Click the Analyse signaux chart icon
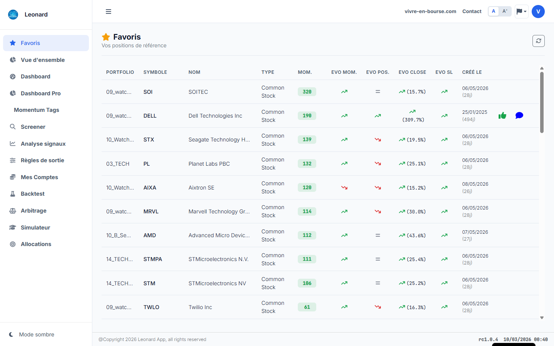The image size is (554, 346). pyautogui.click(x=13, y=143)
